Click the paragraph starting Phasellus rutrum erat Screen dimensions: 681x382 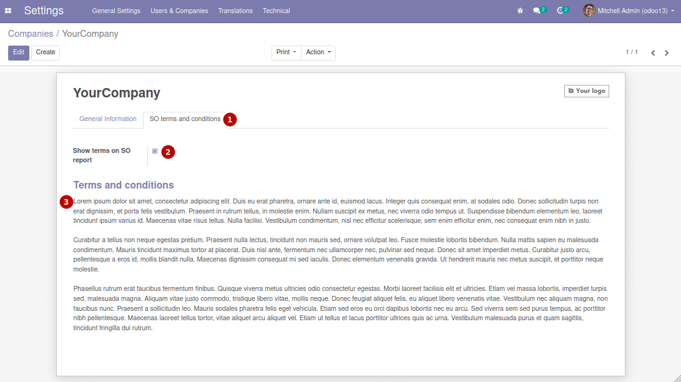(x=341, y=308)
